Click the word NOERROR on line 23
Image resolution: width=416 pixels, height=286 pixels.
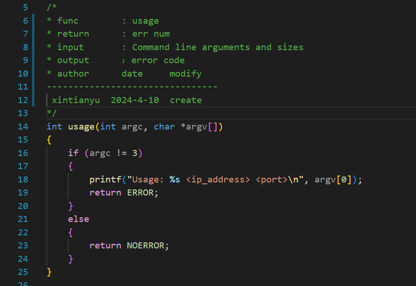pos(147,245)
